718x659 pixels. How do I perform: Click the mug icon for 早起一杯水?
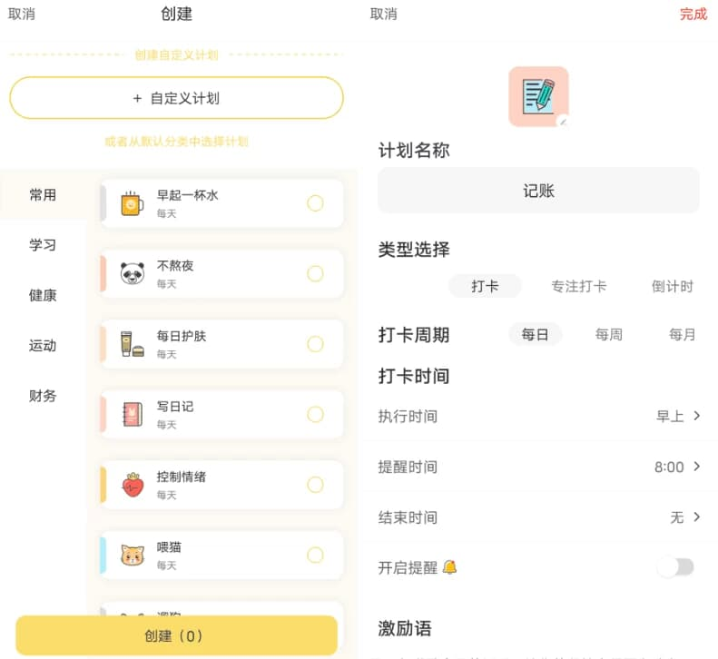pyautogui.click(x=133, y=203)
